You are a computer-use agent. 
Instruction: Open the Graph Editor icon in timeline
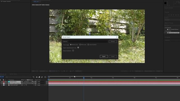click(x=45, y=77)
